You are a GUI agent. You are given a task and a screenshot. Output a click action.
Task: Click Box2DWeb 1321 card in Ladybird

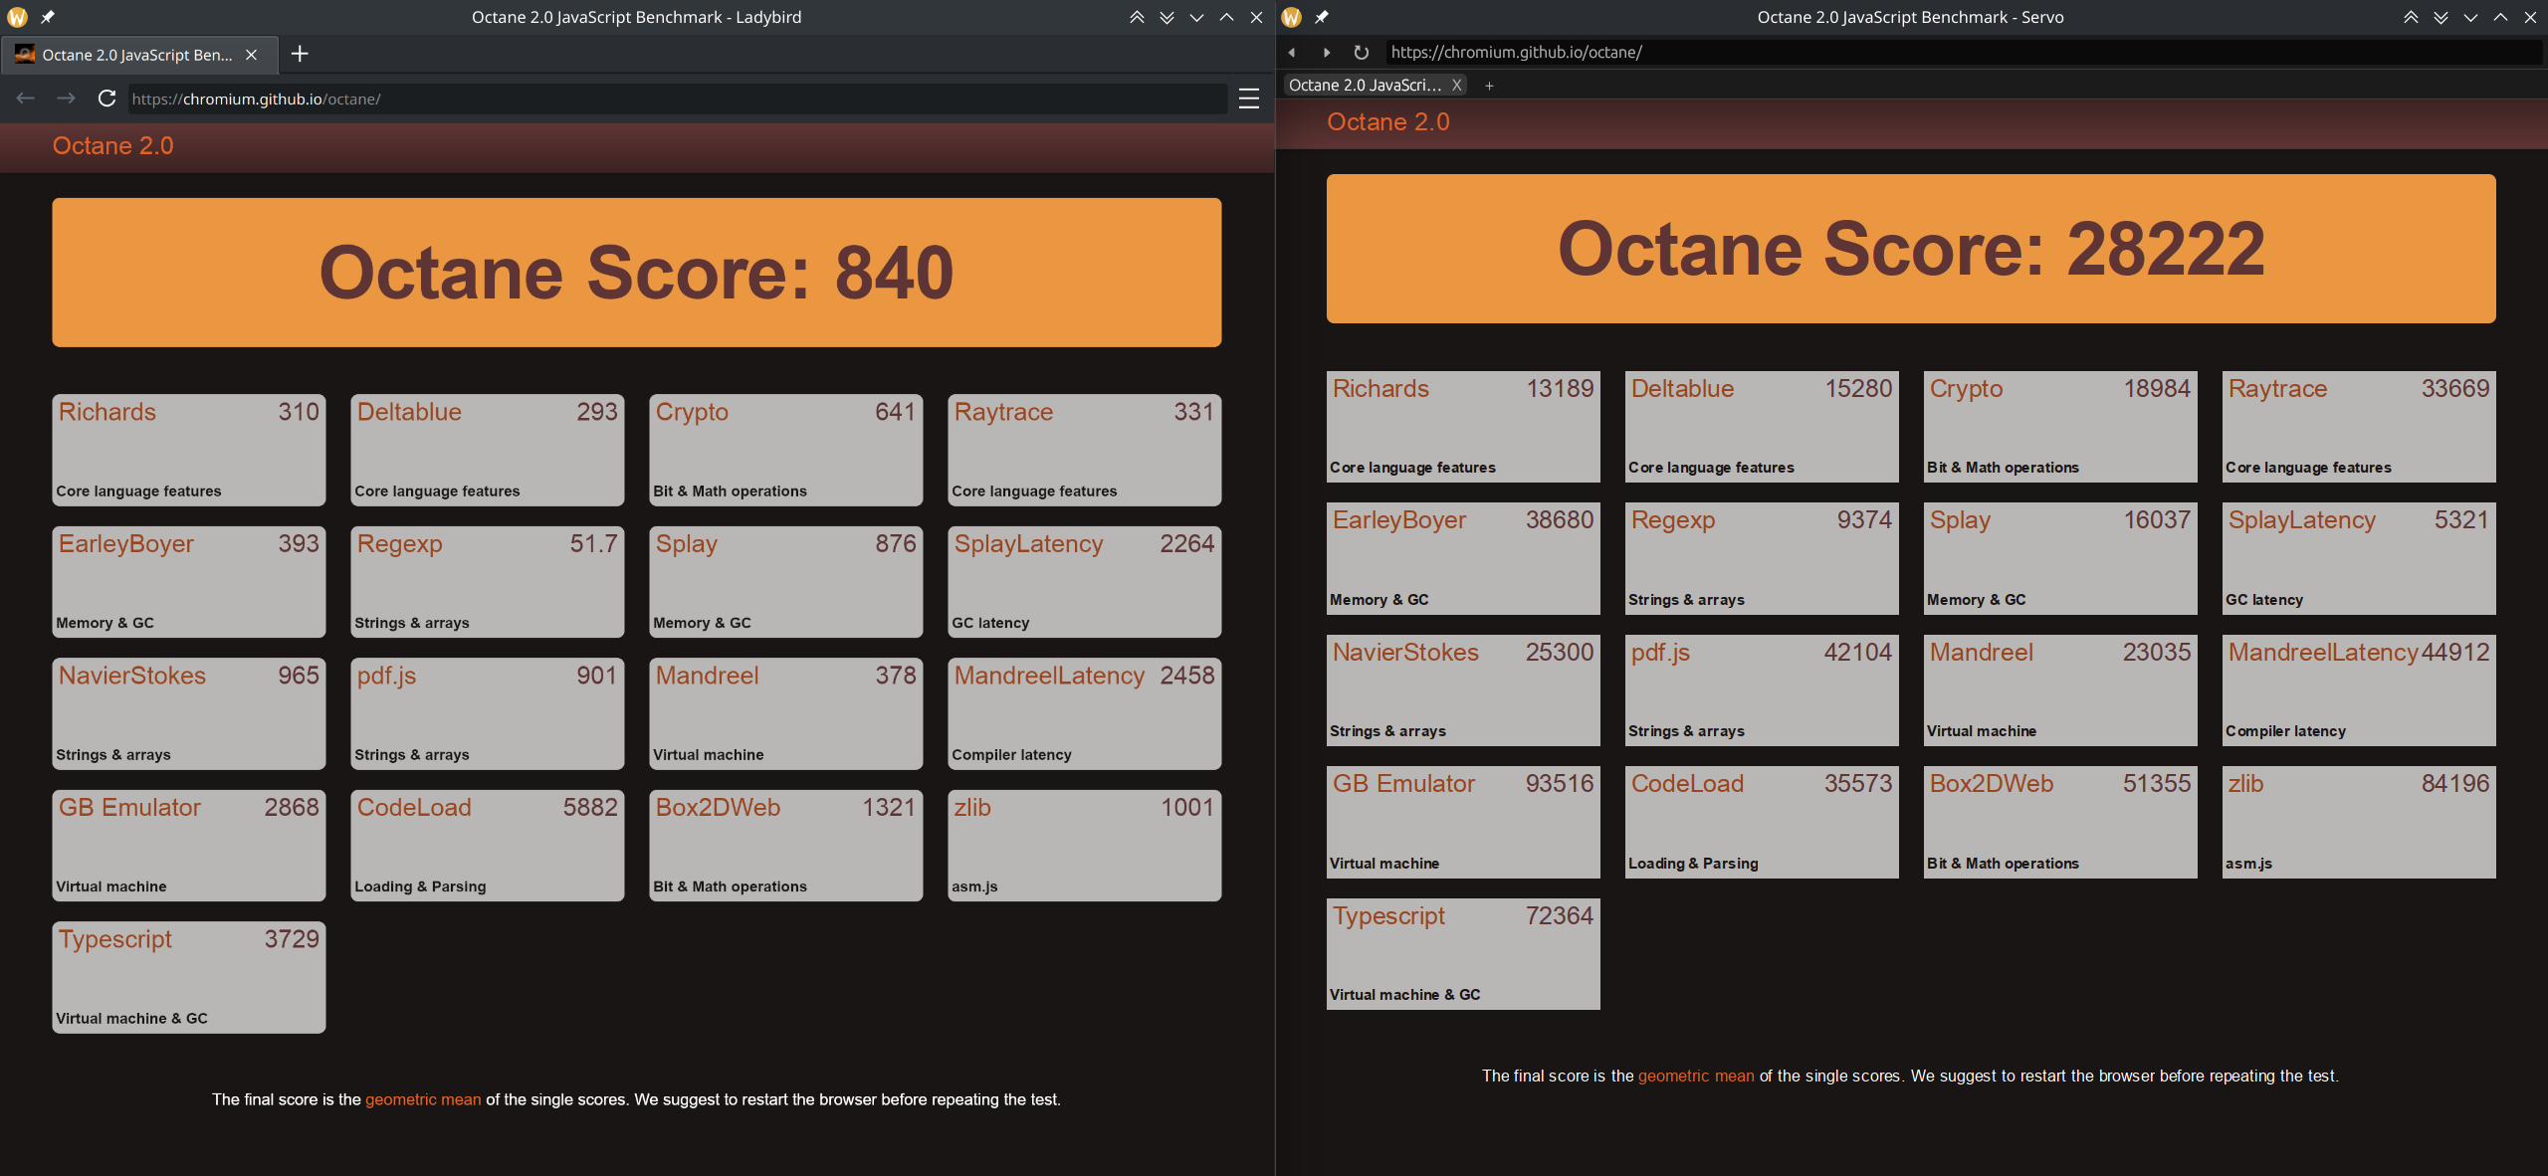tap(786, 846)
